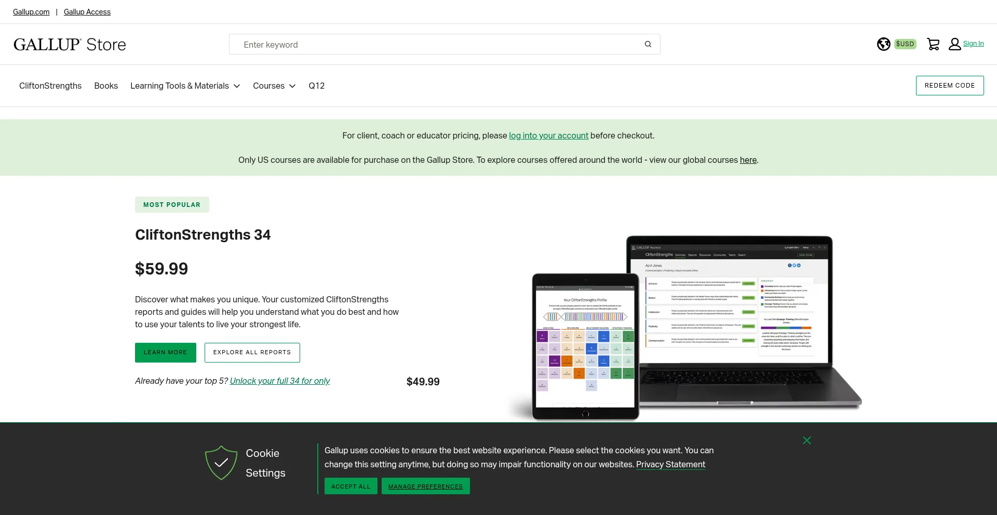The height and width of the screenshot is (515, 997).
Task: Click Explore All Reports button
Action: [x=252, y=353]
